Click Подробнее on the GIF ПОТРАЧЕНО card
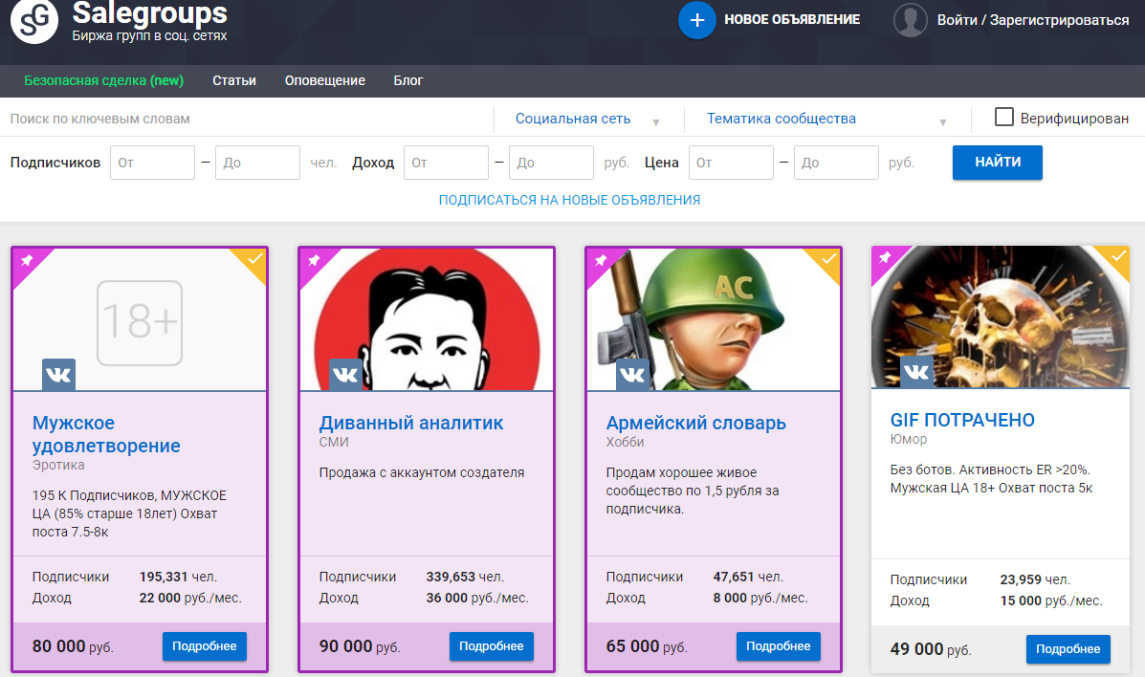Image resolution: width=1145 pixels, height=677 pixels. coord(1068,649)
